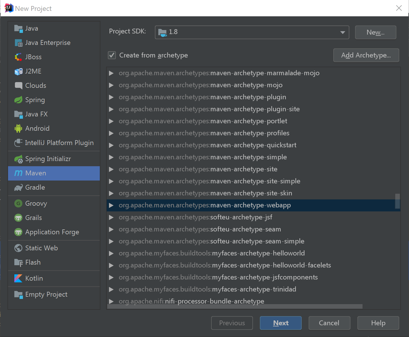The image size is (409, 337).
Task: Click the Maven 'm' icon
Action: click(18, 173)
